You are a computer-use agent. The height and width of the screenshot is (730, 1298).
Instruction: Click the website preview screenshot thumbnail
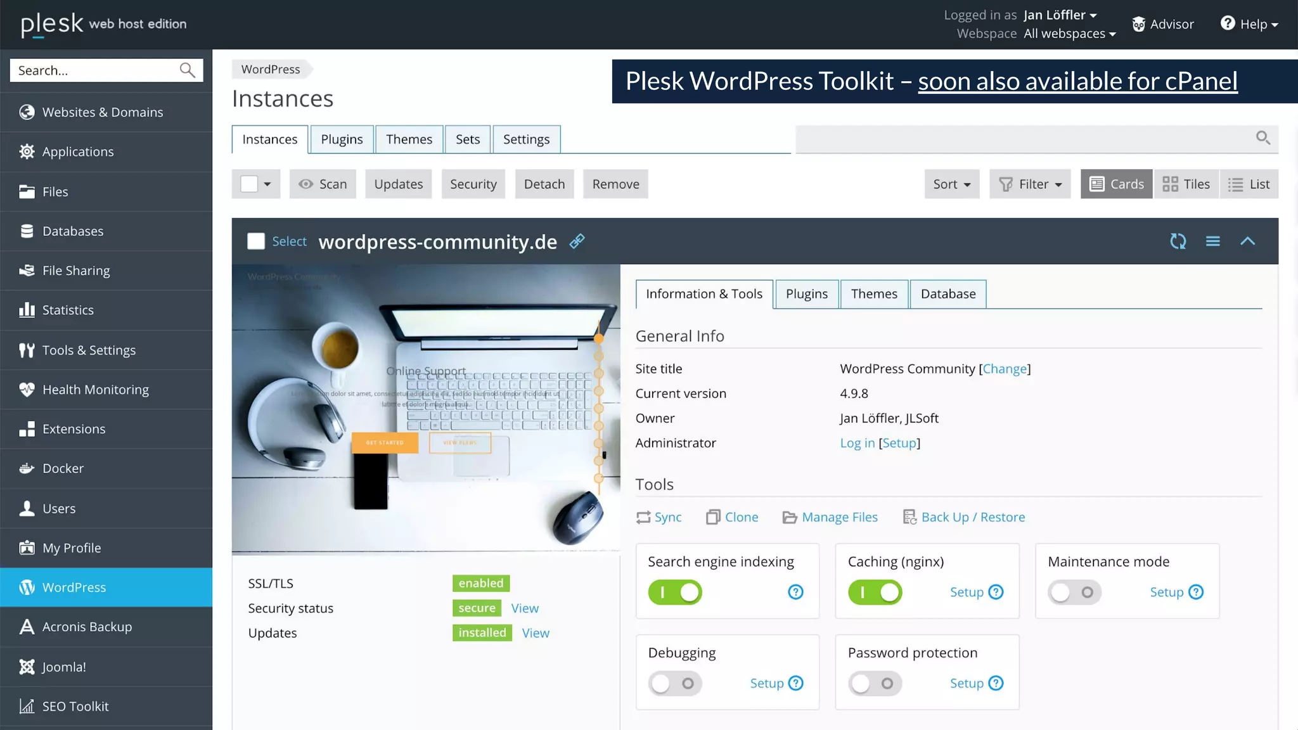point(425,409)
